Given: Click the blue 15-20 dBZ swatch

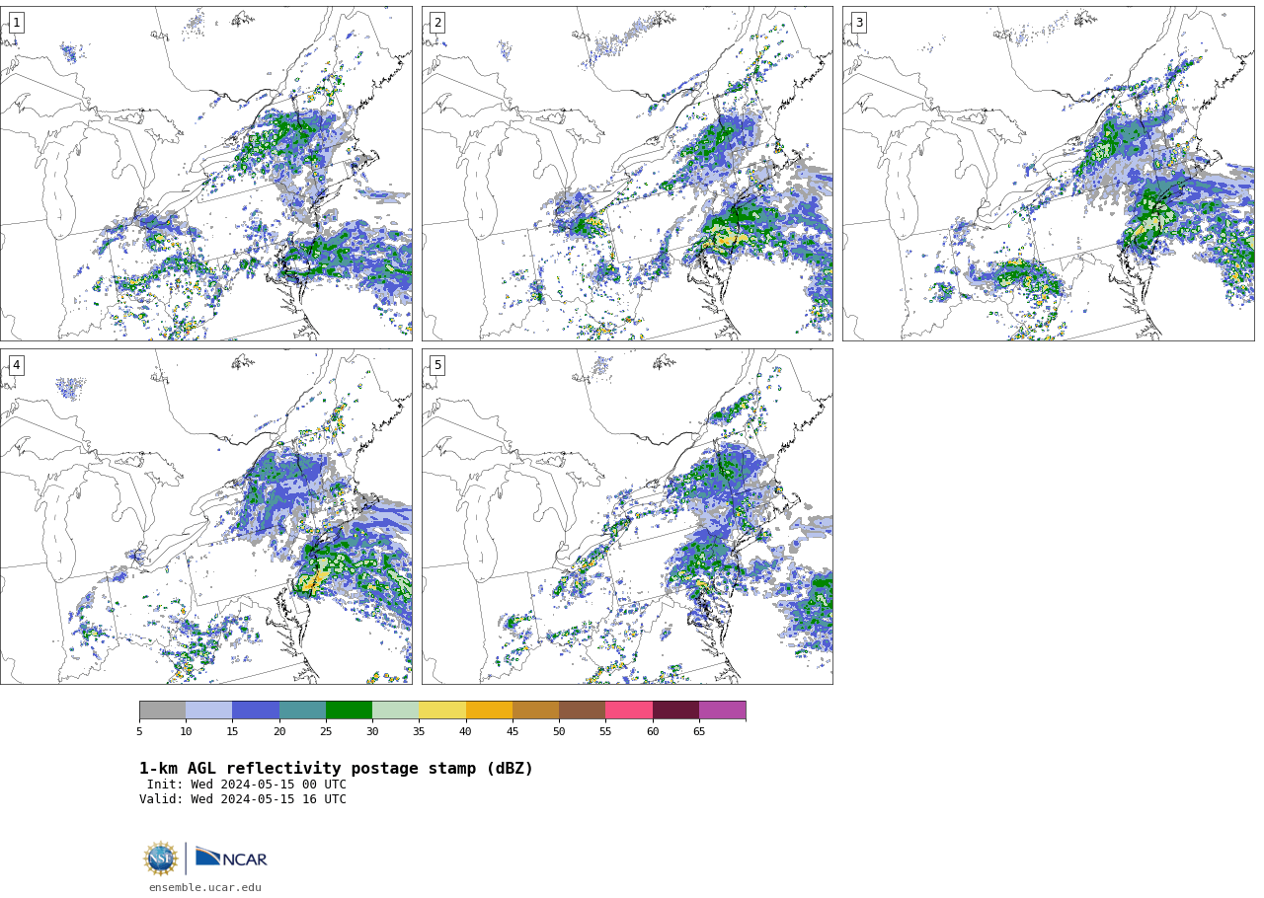Looking at the screenshot, I should (x=256, y=711).
